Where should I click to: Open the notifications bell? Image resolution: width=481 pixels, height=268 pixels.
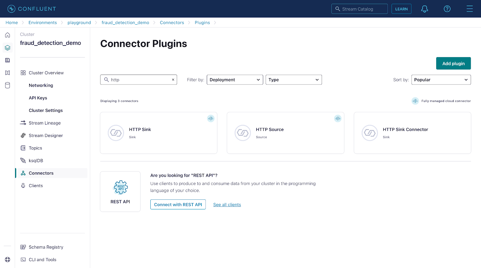coord(424,9)
